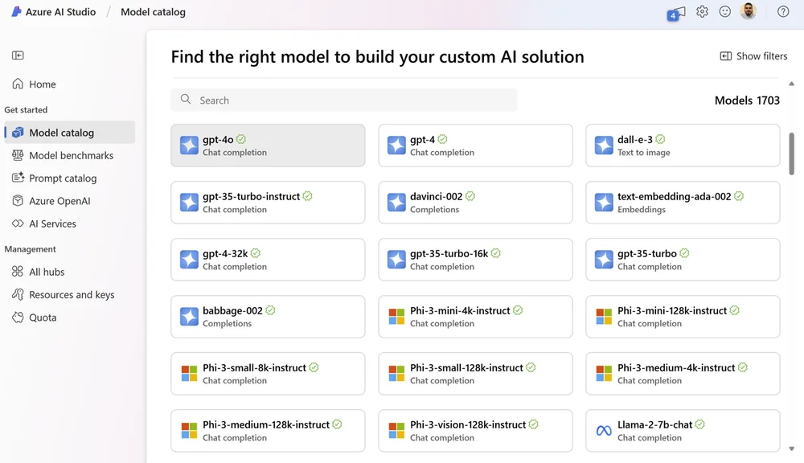Open the user profile avatar
The height and width of the screenshot is (463, 804).
(748, 10)
